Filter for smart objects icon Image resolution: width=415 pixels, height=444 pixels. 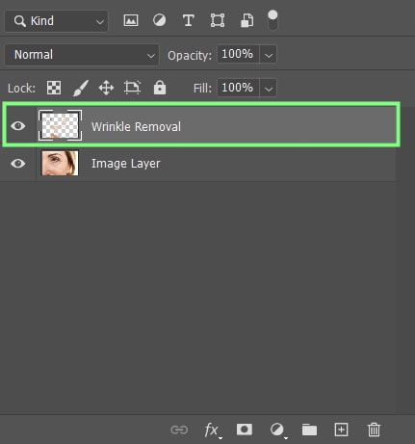click(x=246, y=20)
